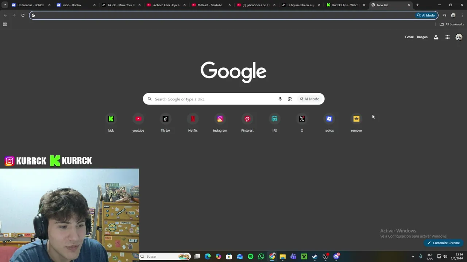Viewport: 467px width, 262px height.
Task: Open the Chrome three-dot menu
Action: coord(462,15)
